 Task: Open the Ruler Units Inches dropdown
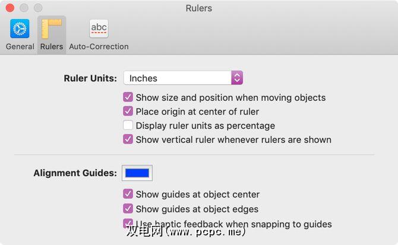tap(177, 78)
